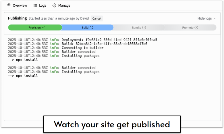The image size is (224, 134).
Task: Click the Build spinner icon
Action: [x=91, y=27]
